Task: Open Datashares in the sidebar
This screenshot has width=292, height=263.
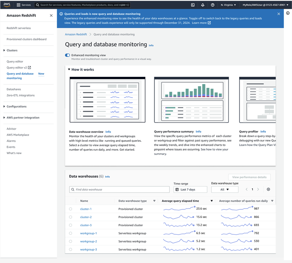Action: pos(14,89)
